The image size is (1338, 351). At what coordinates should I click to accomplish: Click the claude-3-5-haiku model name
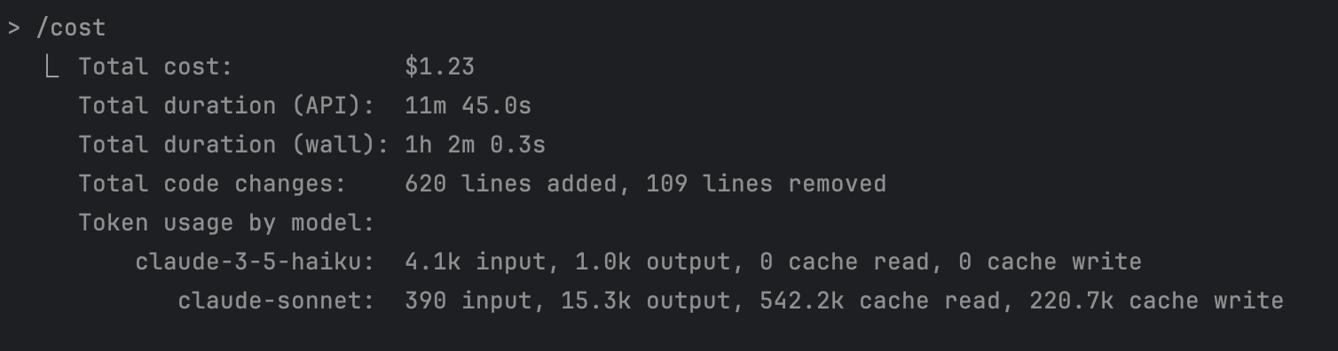tap(255, 261)
